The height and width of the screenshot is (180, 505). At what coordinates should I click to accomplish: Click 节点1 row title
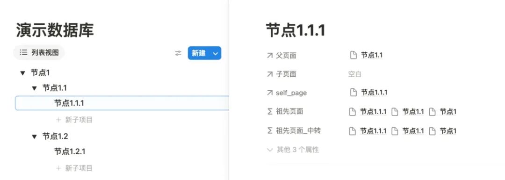(40, 73)
